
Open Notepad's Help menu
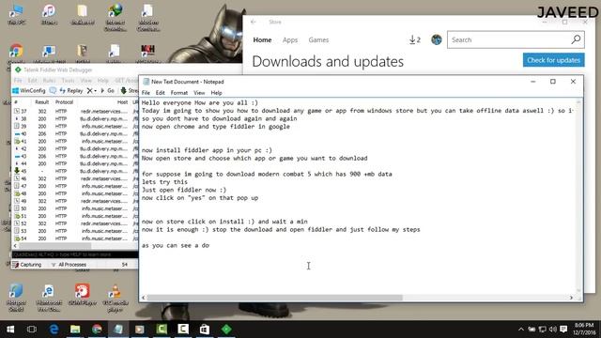pyautogui.click(x=216, y=93)
